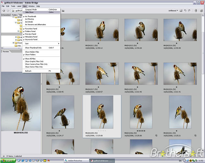Uncheck the Keywords Panel option

[x=41, y=40]
